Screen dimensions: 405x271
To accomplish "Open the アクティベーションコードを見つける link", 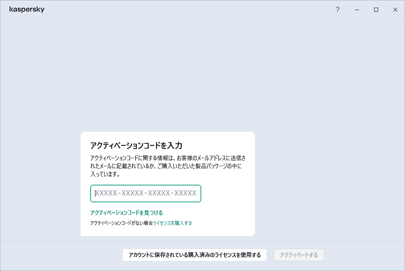I will 126,213.
